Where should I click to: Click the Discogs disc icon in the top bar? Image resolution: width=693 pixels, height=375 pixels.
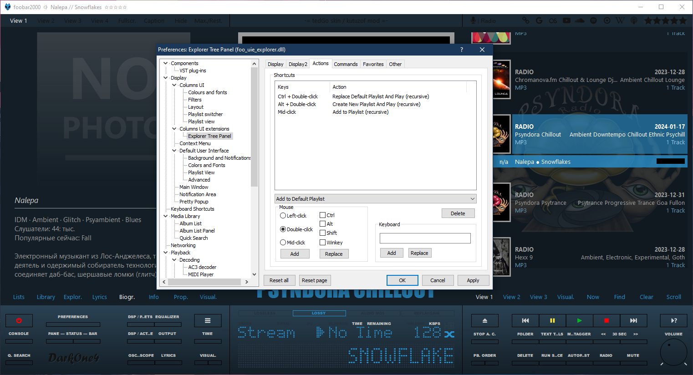point(607,20)
